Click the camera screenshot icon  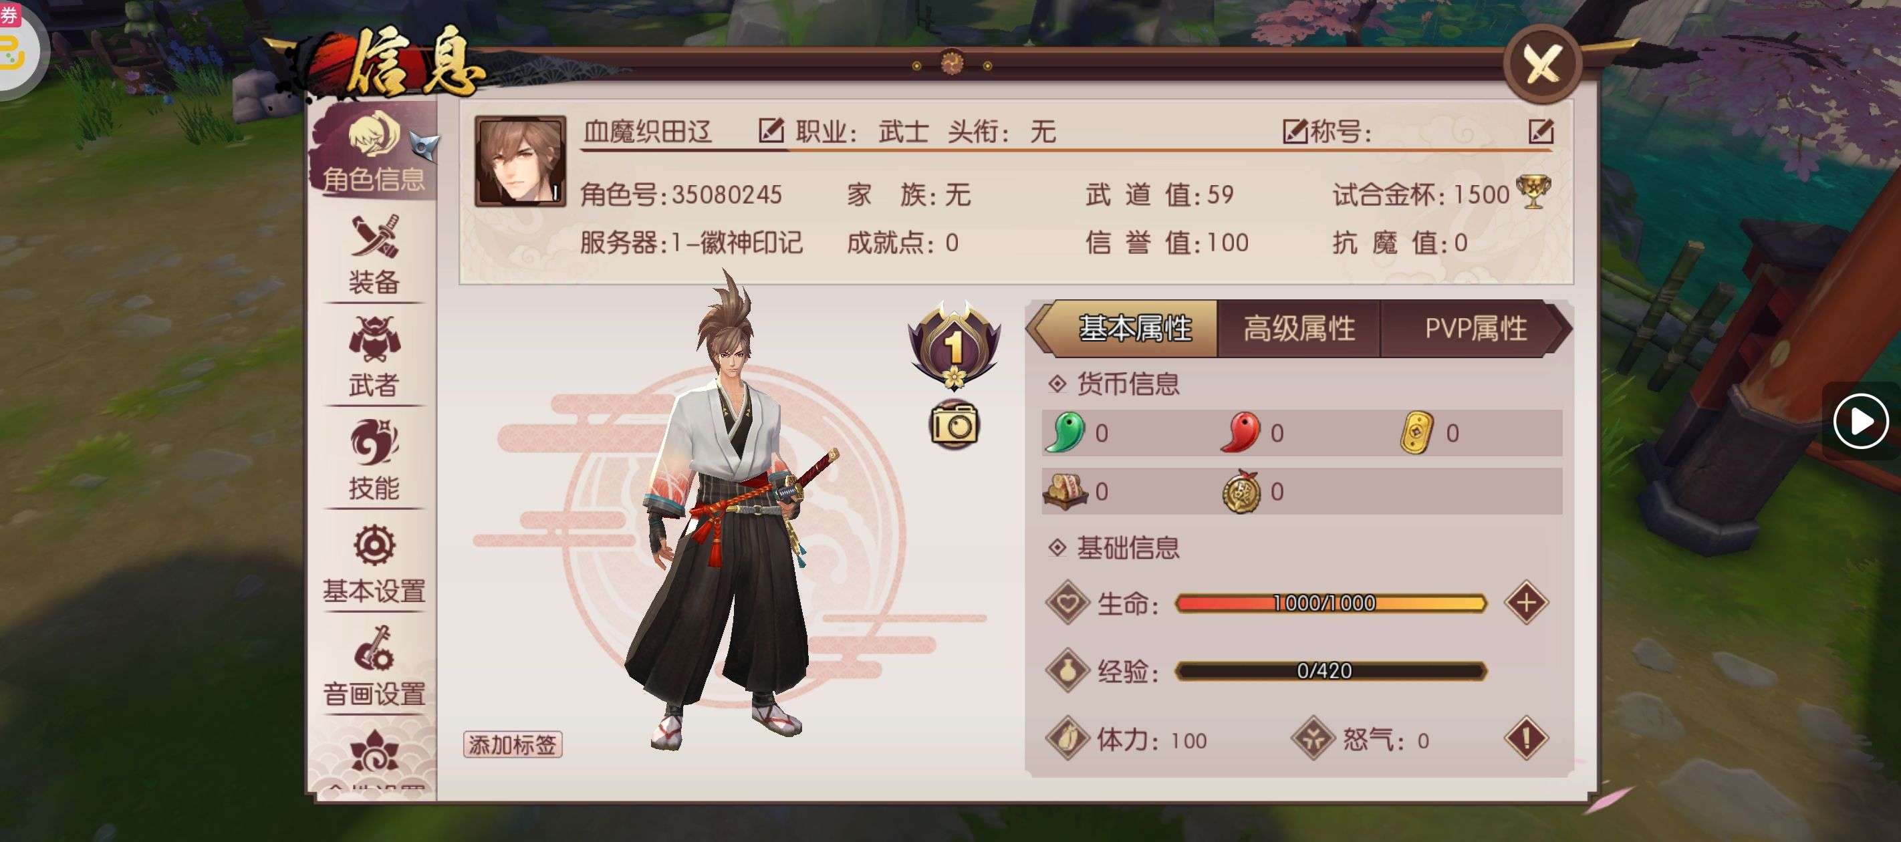pyautogui.click(x=953, y=424)
